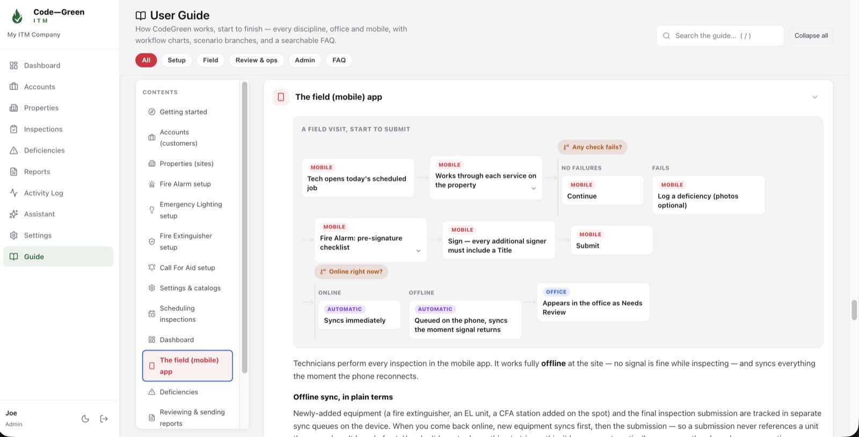Click the Tech opens today's scheduled job card
859x437 pixels.
(x=358, y=178)
